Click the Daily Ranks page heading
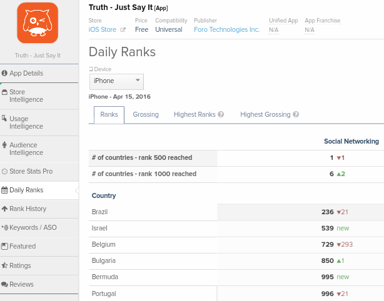This screenshot has width=384, height=301. (122, 52)
